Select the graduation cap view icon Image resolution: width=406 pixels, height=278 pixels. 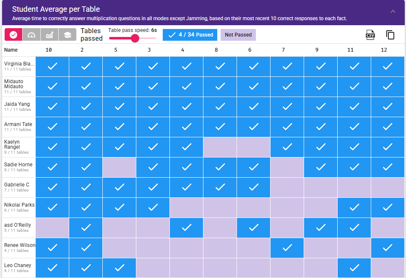[x=67, y=35]
